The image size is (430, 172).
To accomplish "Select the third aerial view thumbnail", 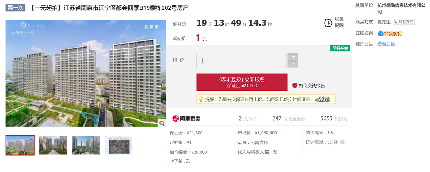I will point(86,145).
